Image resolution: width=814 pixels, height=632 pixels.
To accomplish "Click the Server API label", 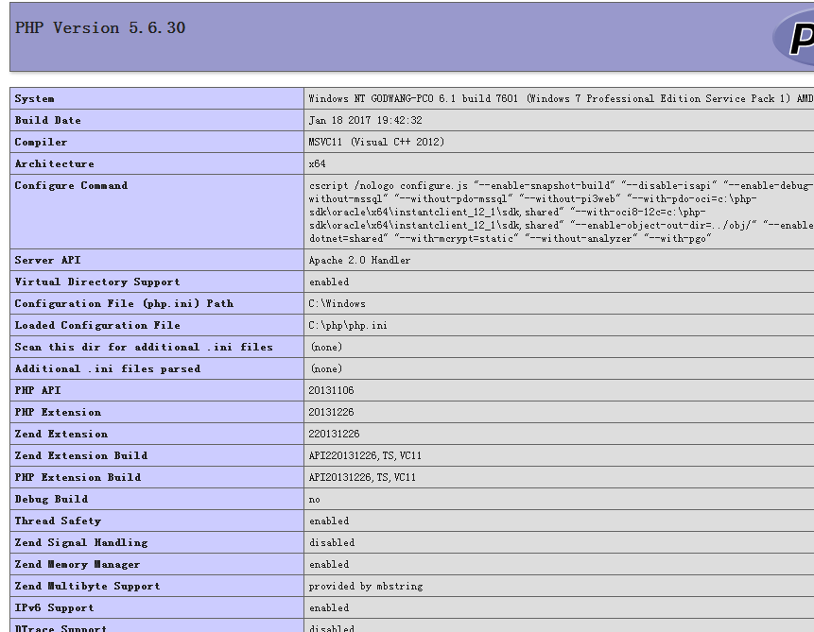I will click(48, 261).
